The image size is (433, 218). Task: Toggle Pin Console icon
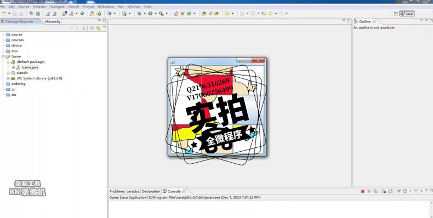[x=398, y=191]
